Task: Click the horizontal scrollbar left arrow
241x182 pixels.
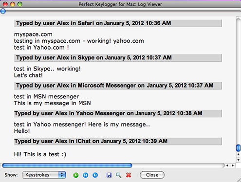Action: (x=227, y=165)
